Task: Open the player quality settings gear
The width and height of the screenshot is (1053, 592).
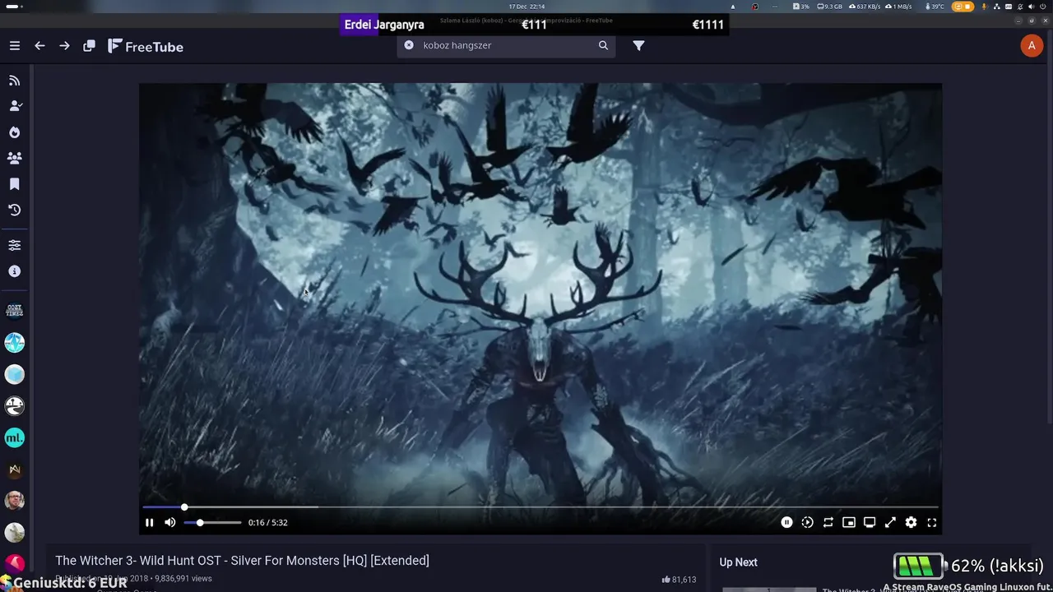Action: 911,522
